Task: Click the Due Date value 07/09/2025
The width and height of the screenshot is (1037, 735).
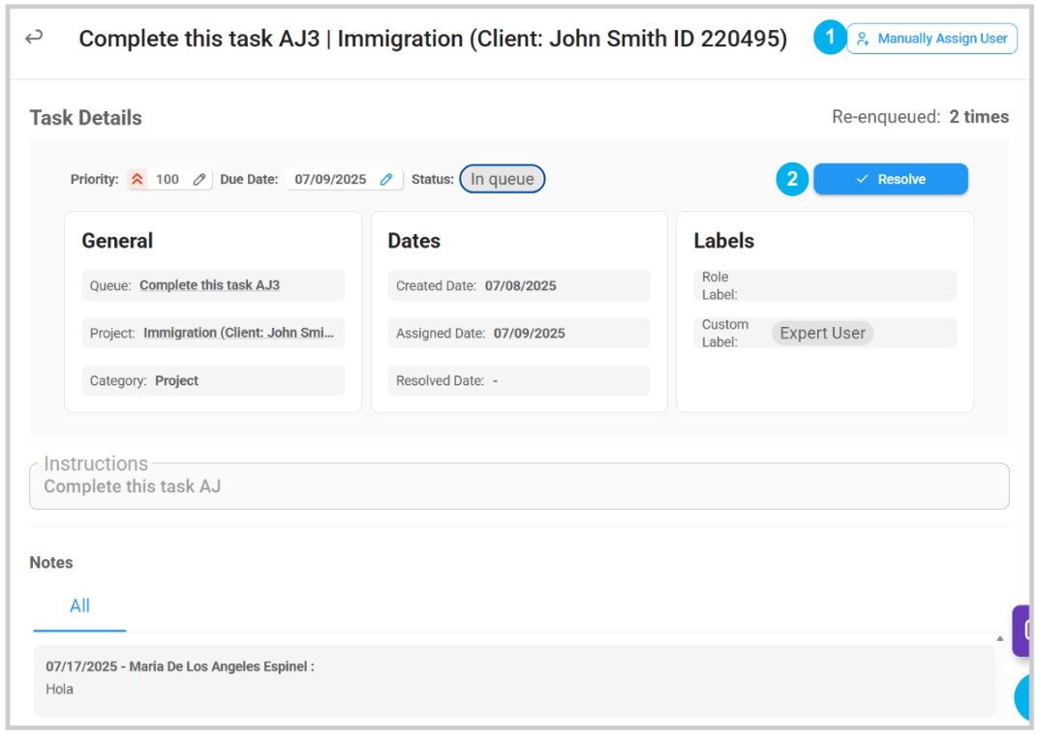Action: point(330,179)
